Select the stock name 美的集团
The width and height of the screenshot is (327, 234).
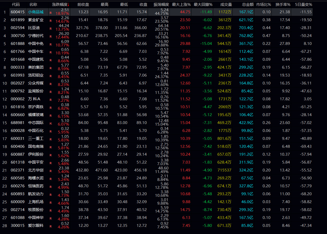[x=36, y=67]
